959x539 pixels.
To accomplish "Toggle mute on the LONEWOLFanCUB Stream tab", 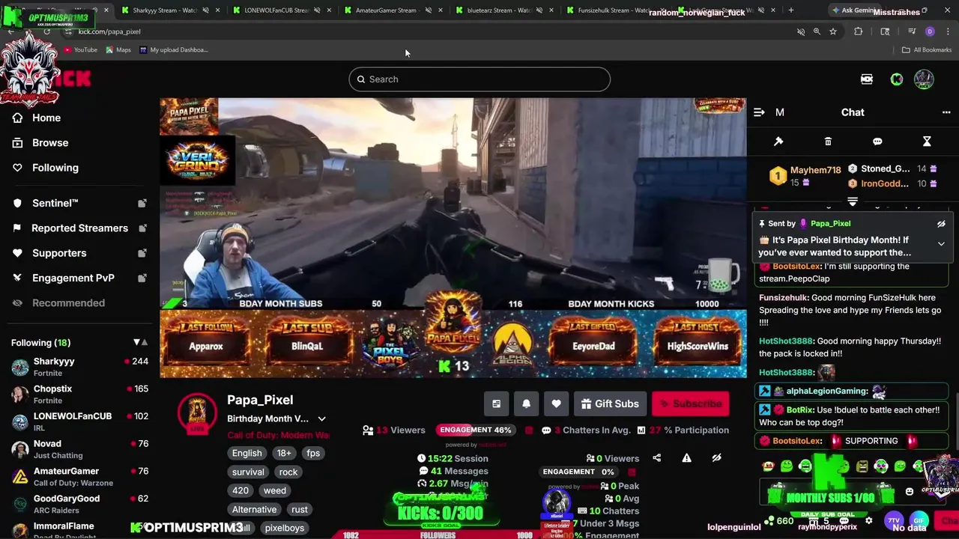I will (x=317, y=10).
